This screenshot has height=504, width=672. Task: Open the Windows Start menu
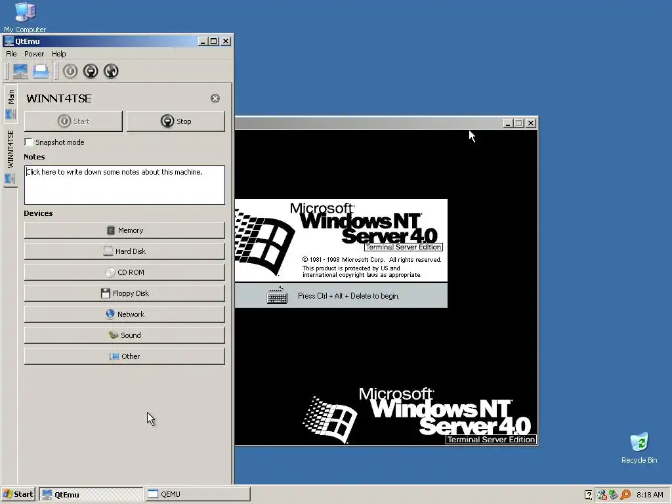click(18, 494)
